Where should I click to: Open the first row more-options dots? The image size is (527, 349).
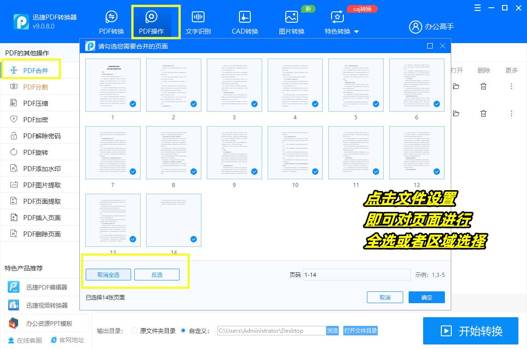(x=512, y=86)
